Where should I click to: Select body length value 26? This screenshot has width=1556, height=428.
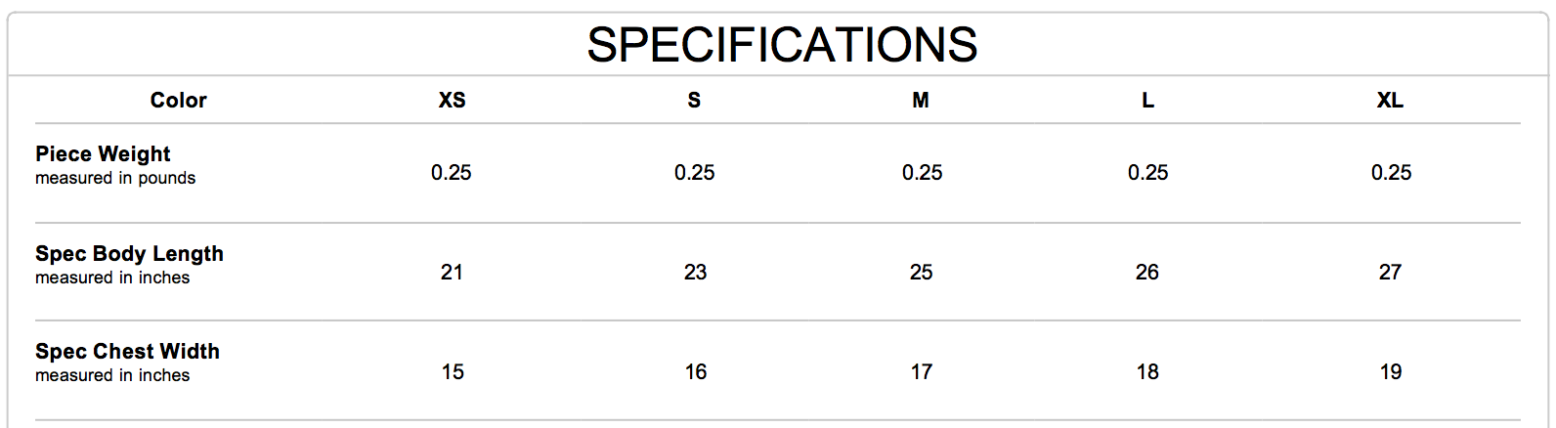point(1147,273)
